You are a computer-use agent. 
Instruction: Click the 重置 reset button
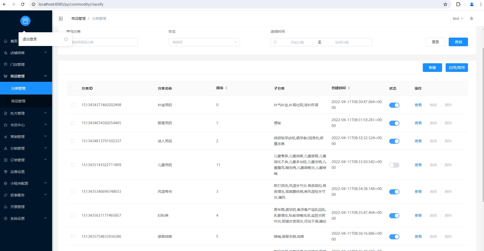(435, 42)
